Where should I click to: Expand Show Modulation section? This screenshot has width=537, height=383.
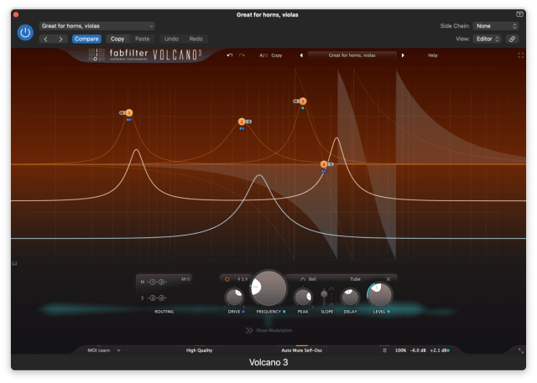[x=269, y=330]
